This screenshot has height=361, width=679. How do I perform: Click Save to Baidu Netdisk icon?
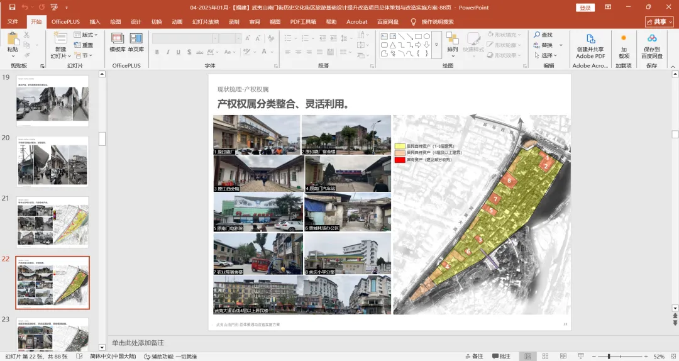click(x=651, y=39)
